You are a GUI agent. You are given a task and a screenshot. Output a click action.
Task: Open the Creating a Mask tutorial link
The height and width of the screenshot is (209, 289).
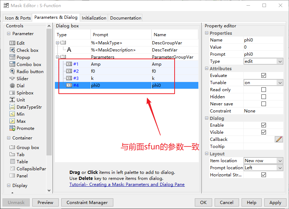tap(127, 185)
